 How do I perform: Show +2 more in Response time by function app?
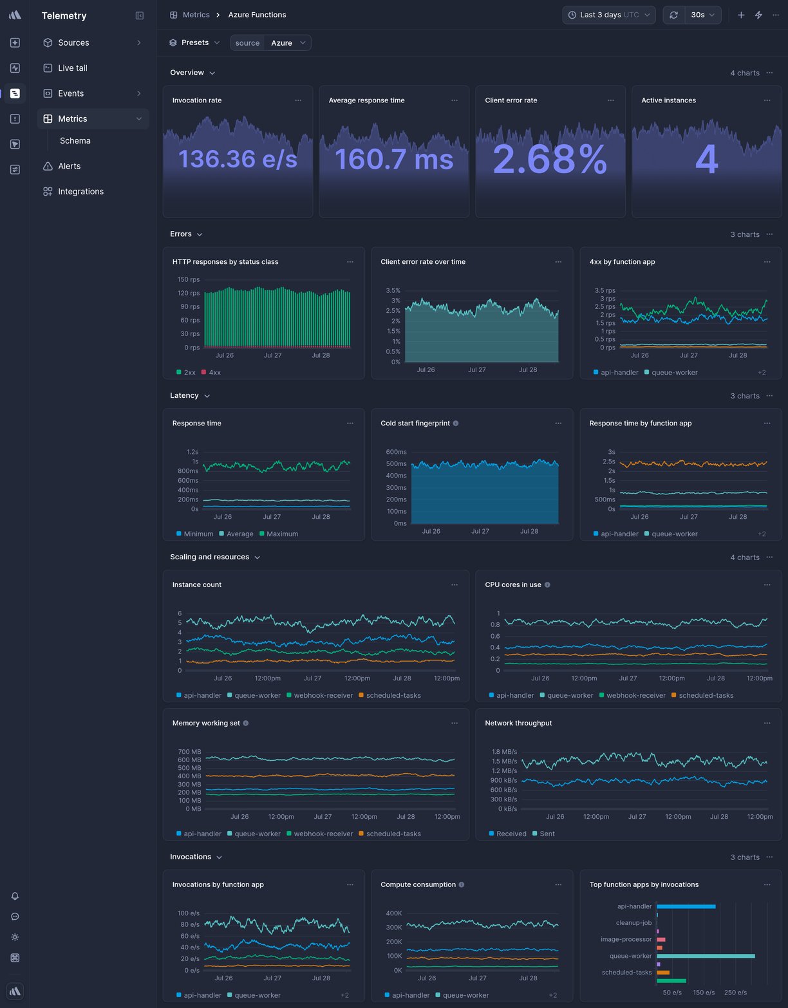pyautogui.click(x=762, y=534)
